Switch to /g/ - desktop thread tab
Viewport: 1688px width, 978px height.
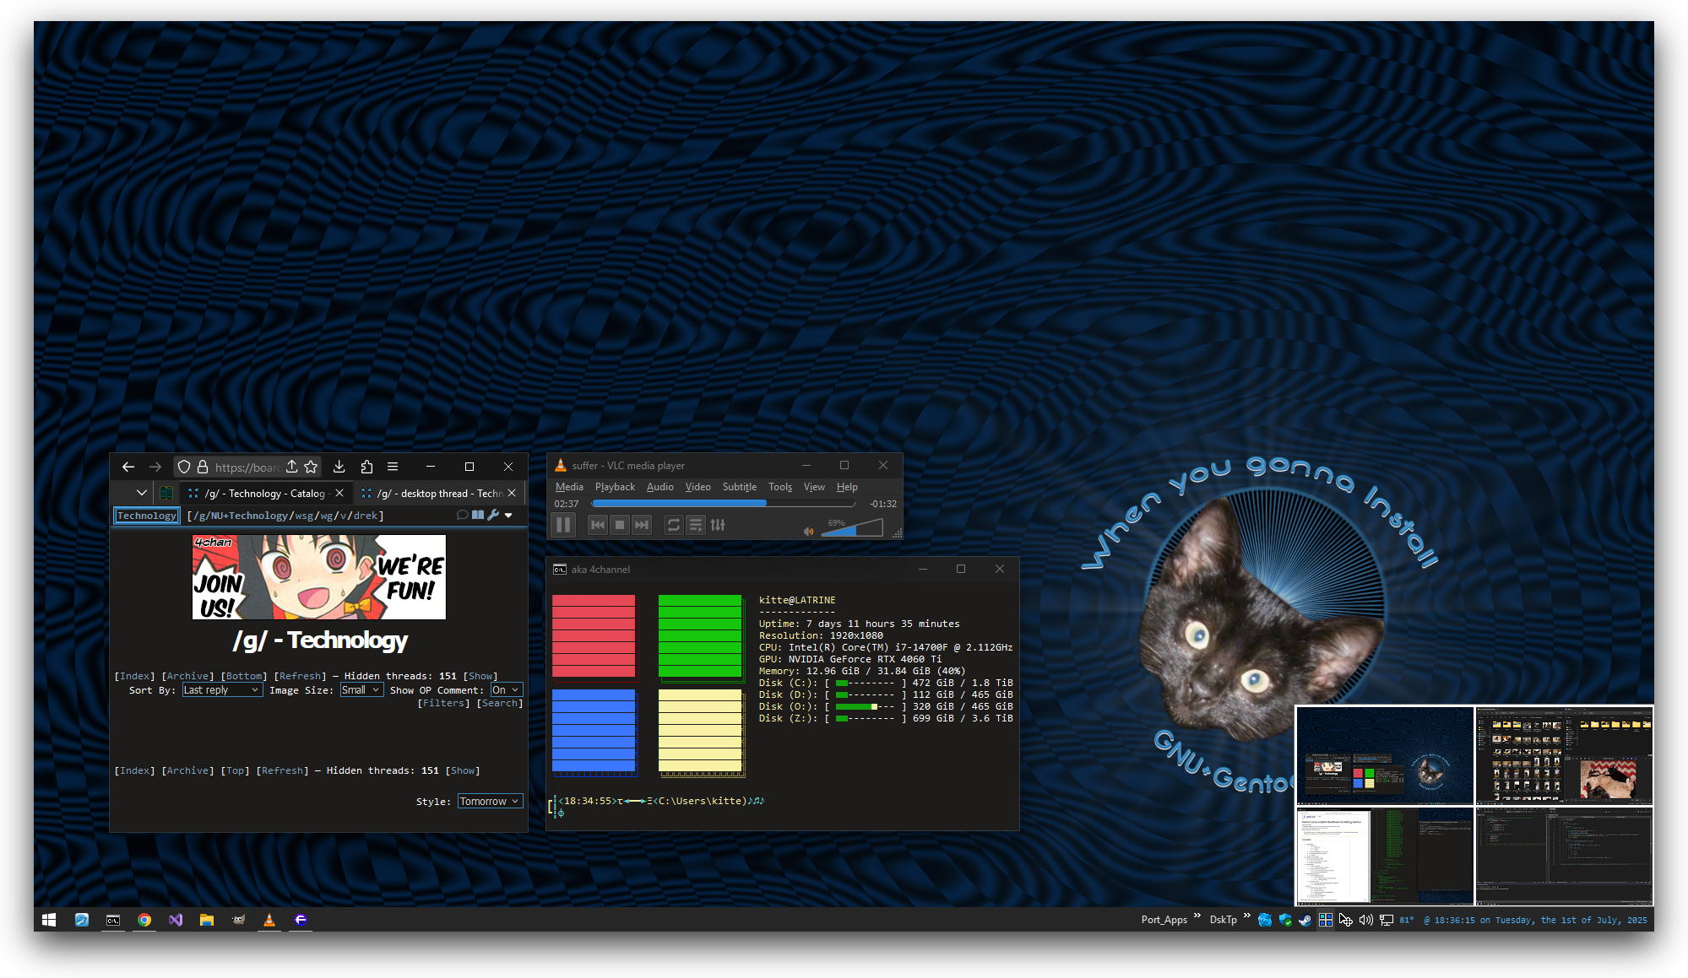pos(439,493)
